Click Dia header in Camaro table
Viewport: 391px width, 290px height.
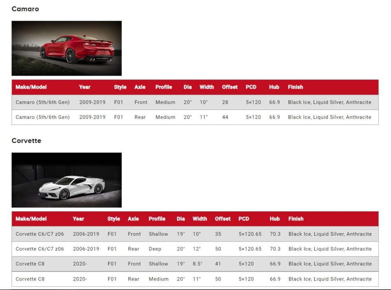pos(188,87)
